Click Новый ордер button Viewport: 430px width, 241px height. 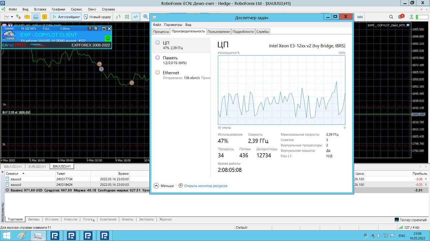tap(97, 17)
